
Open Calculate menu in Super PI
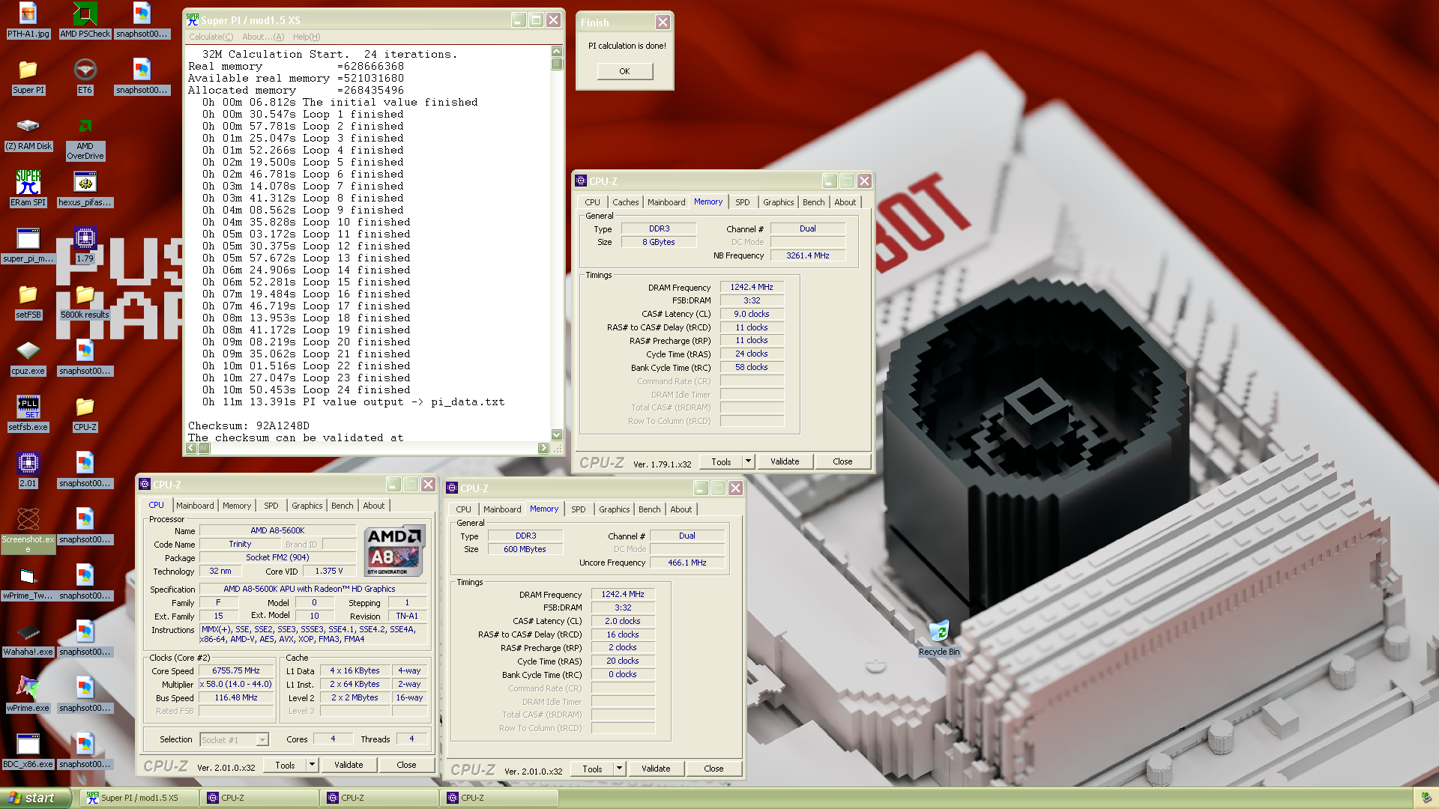point(211,37)
